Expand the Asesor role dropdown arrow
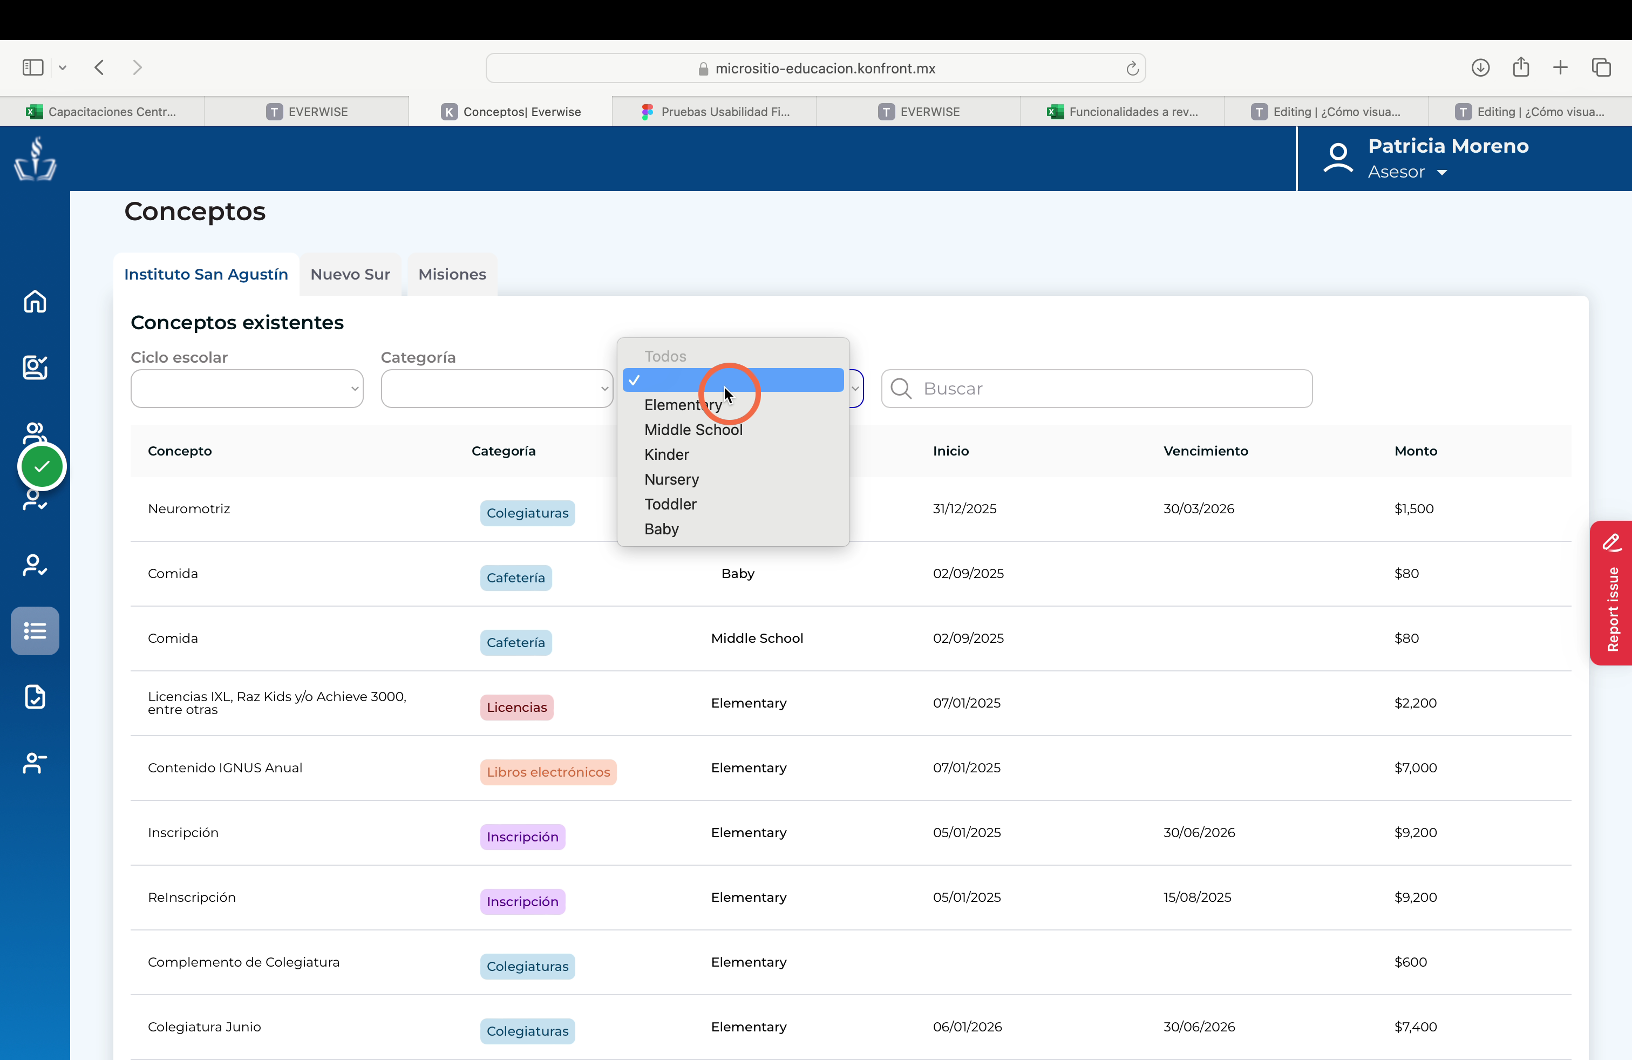This screenshot has height=1060, width=1632. (x=1442, y=173)
